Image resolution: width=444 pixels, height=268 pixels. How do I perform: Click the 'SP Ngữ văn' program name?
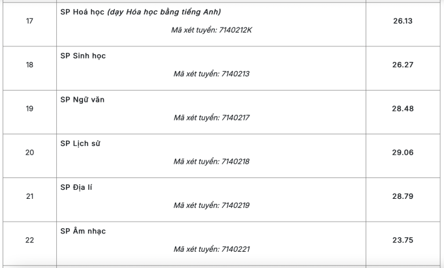[x=82, y=100]
